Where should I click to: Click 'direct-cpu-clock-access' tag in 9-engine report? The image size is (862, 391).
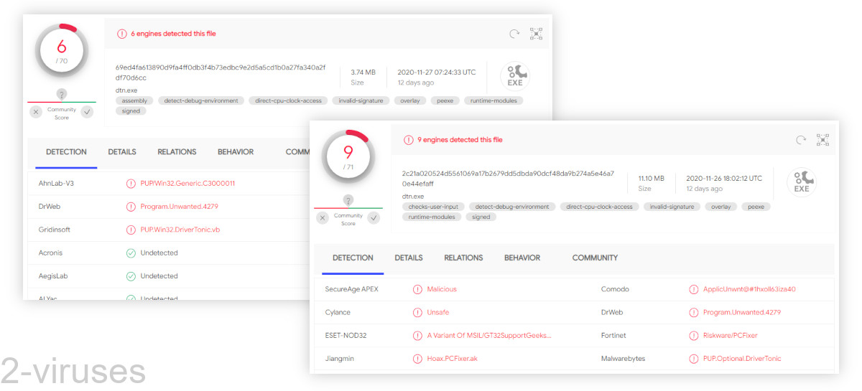click(x=599, y=207)
